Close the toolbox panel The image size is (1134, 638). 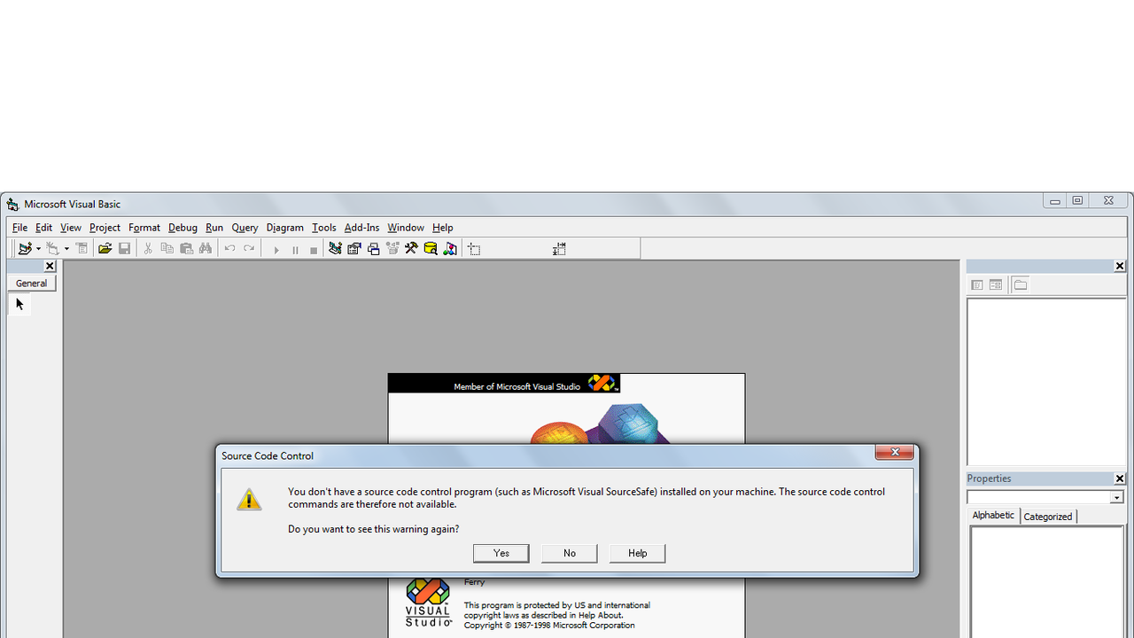click(50, 266)
